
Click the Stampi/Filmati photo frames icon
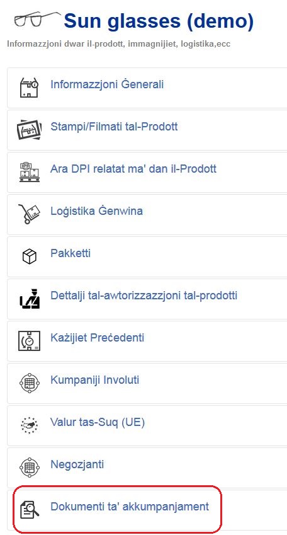[x=30, y=130]
